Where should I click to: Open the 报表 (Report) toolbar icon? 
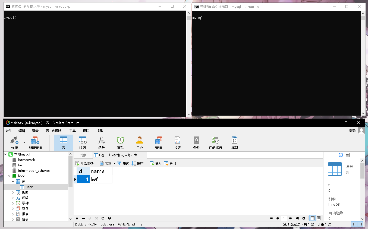point(178,143)
